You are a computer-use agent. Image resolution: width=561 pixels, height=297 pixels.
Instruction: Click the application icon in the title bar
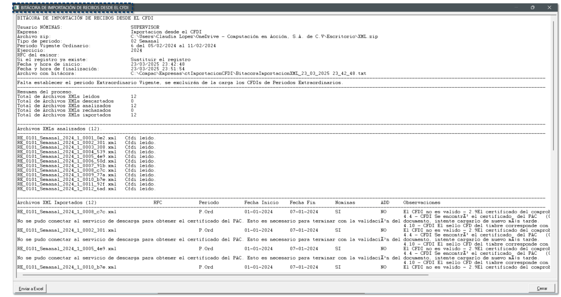(x=17, y=7)
